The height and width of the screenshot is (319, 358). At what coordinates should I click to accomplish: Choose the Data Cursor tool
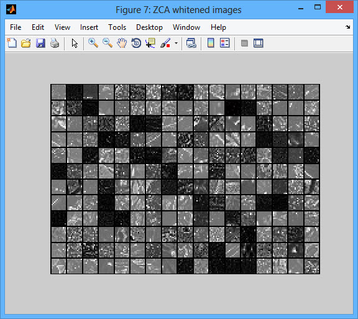(150, 43)
